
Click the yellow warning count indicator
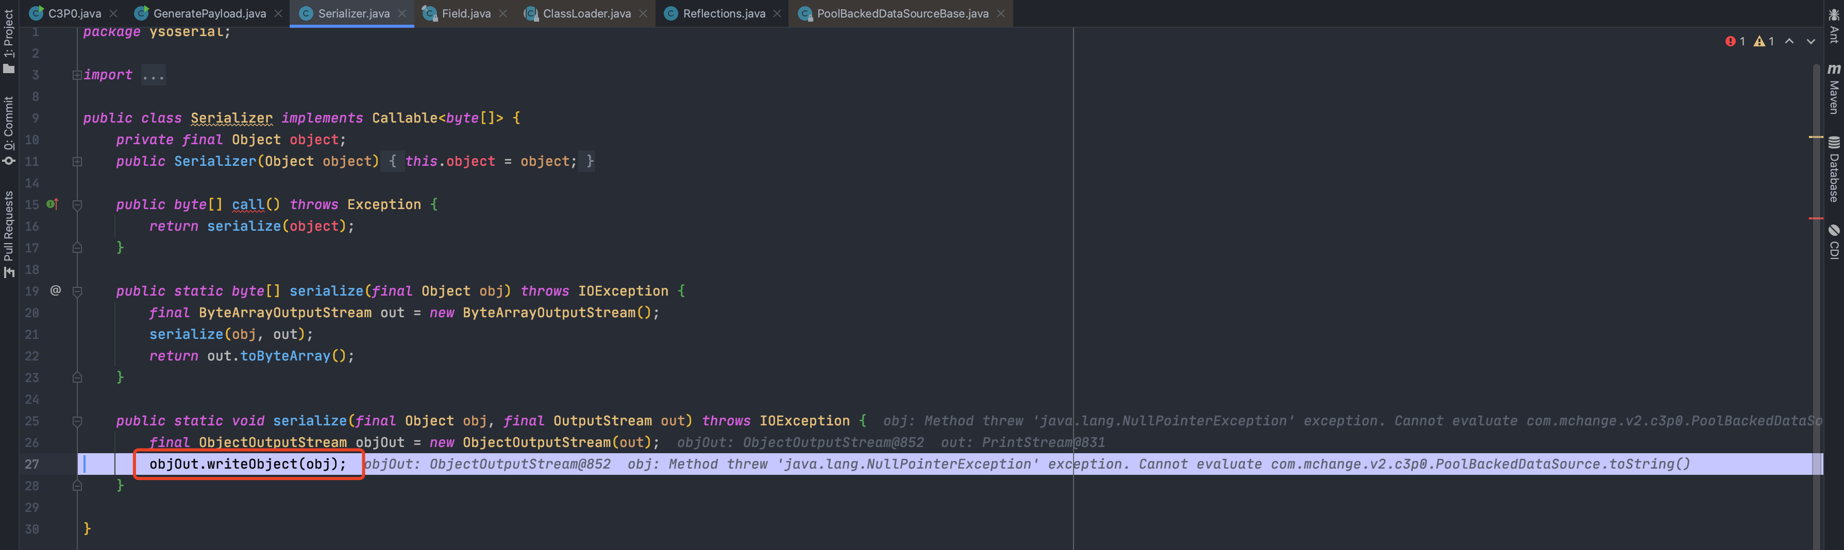coord(1764,42)
